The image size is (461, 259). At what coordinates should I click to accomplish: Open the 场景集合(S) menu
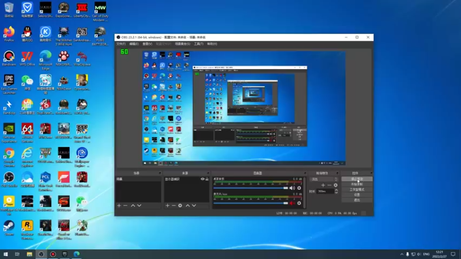(182, 44)
